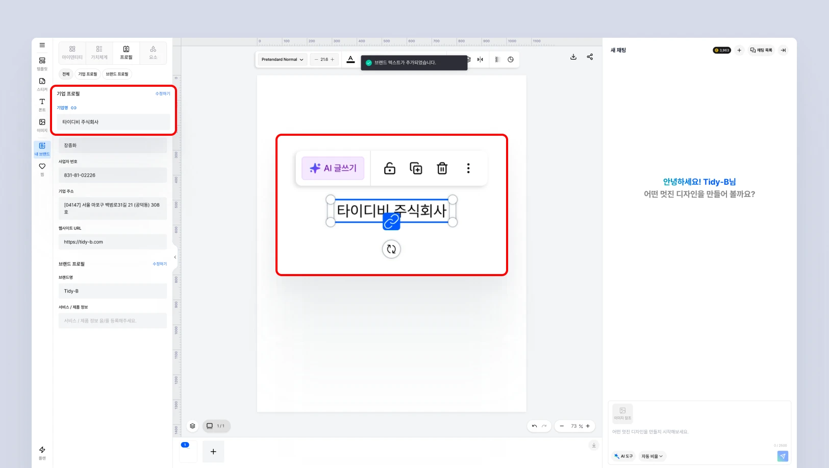The height and width of the screenshot is (468, 829).
Task: Click the Tidy-B brand name field
Action: [x=113, y=291]
